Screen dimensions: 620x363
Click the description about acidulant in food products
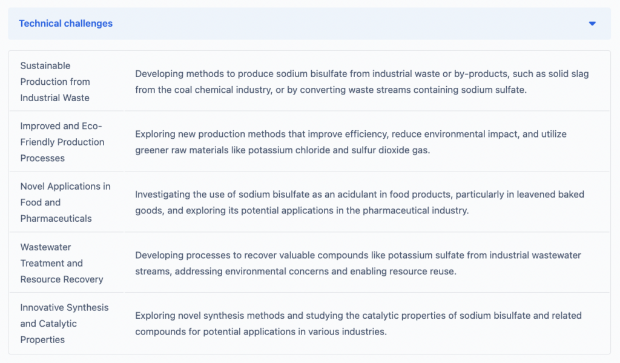(359, 202)
